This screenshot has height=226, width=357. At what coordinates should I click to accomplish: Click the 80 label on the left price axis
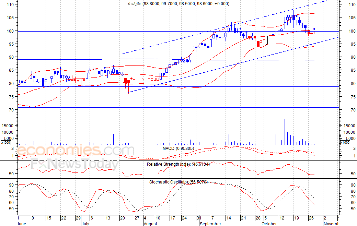[x=11, y=83]
